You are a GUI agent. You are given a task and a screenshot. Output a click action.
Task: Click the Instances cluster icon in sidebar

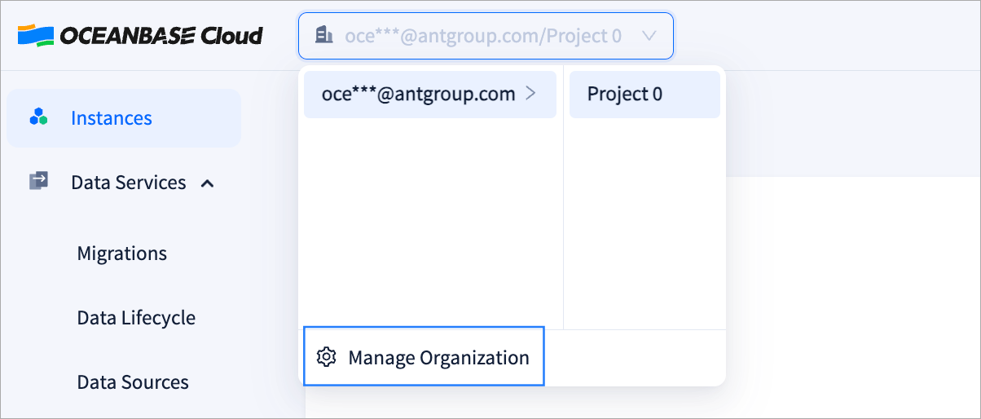pyautogui.click(x=39, y=118)
